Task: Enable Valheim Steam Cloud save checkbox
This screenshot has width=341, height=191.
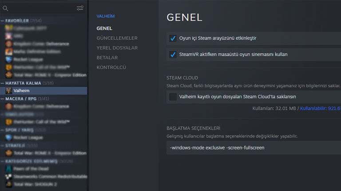Action: click(173, 97)
